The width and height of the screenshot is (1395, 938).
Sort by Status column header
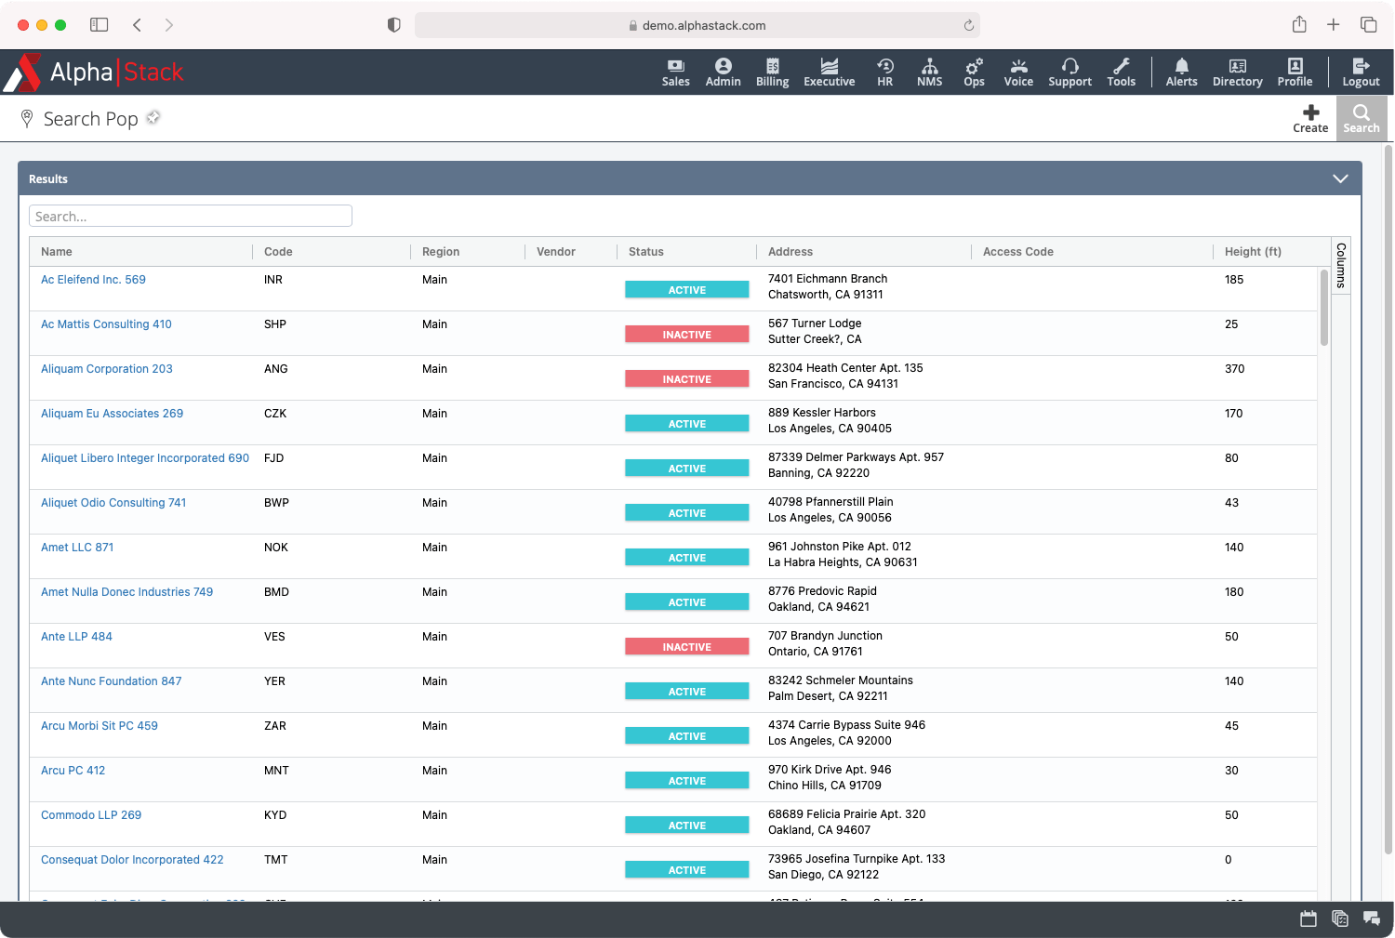[x=646, y=252]
